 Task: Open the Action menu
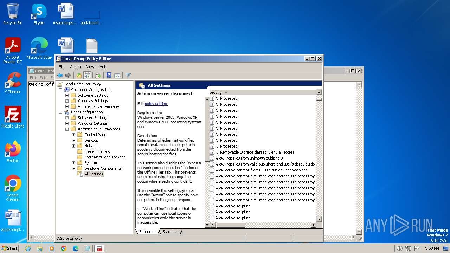click(x=75, y=67)
